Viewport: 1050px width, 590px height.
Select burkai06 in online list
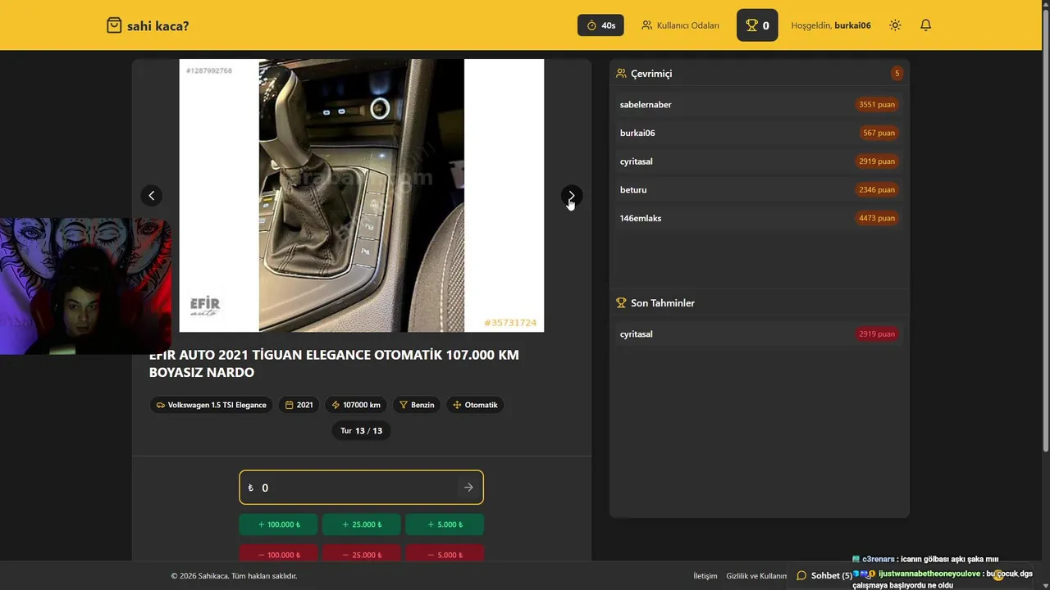759,133
